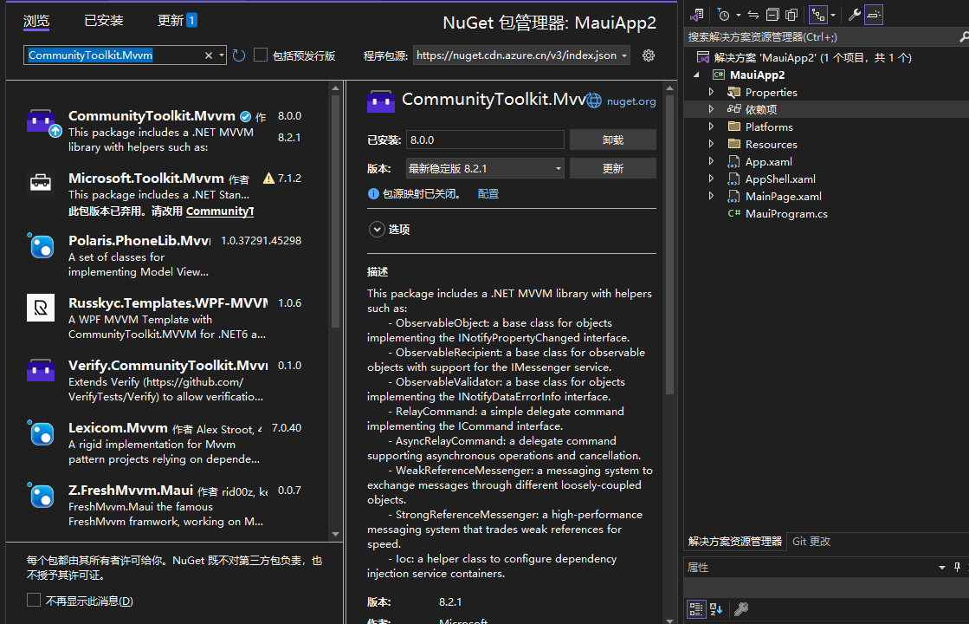The height and width of the screenshot is (624, 969).
Task: Toggle the include prerelease checkbox
Action: pos(261,55)
